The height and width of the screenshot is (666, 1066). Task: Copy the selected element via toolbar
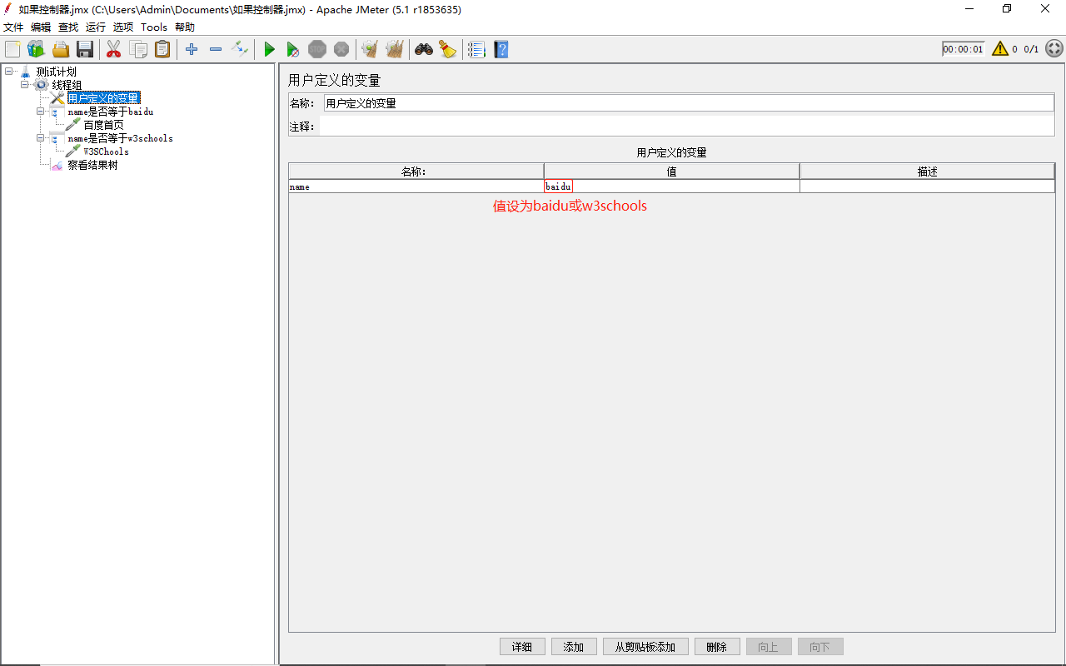coord(138,49)
